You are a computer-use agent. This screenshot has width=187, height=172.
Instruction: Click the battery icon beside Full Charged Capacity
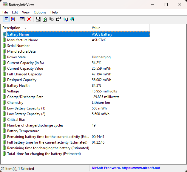point(4,74)
